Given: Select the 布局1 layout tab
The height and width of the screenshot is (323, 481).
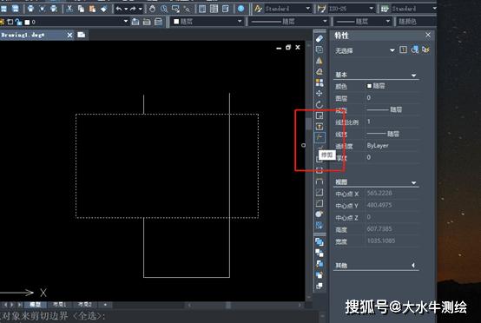Looking at the screenshot, I should coord(60,305).
